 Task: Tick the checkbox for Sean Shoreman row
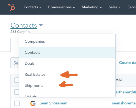[17, 103]
